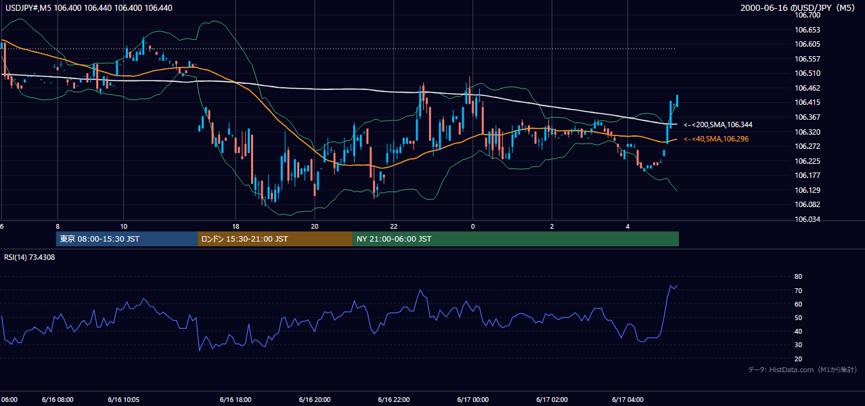Click the 6/16 20:00 date label
Image resolution: width=865 pixels, height=406 pixels.
315,399
